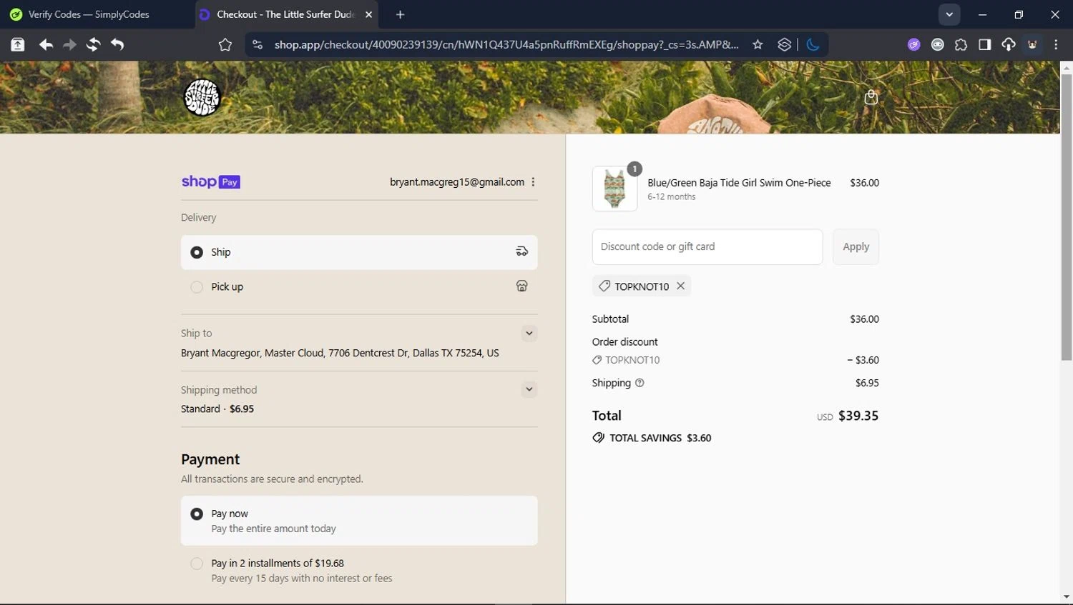Click the swimsuit product thumbnail
The width and height of the screenshot is (1073, 605).
(614, 189)
